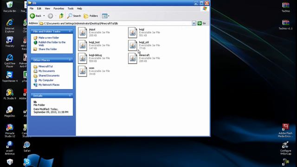Select the lwjgl_util jar file icon
297x167 pixels.
132,45
